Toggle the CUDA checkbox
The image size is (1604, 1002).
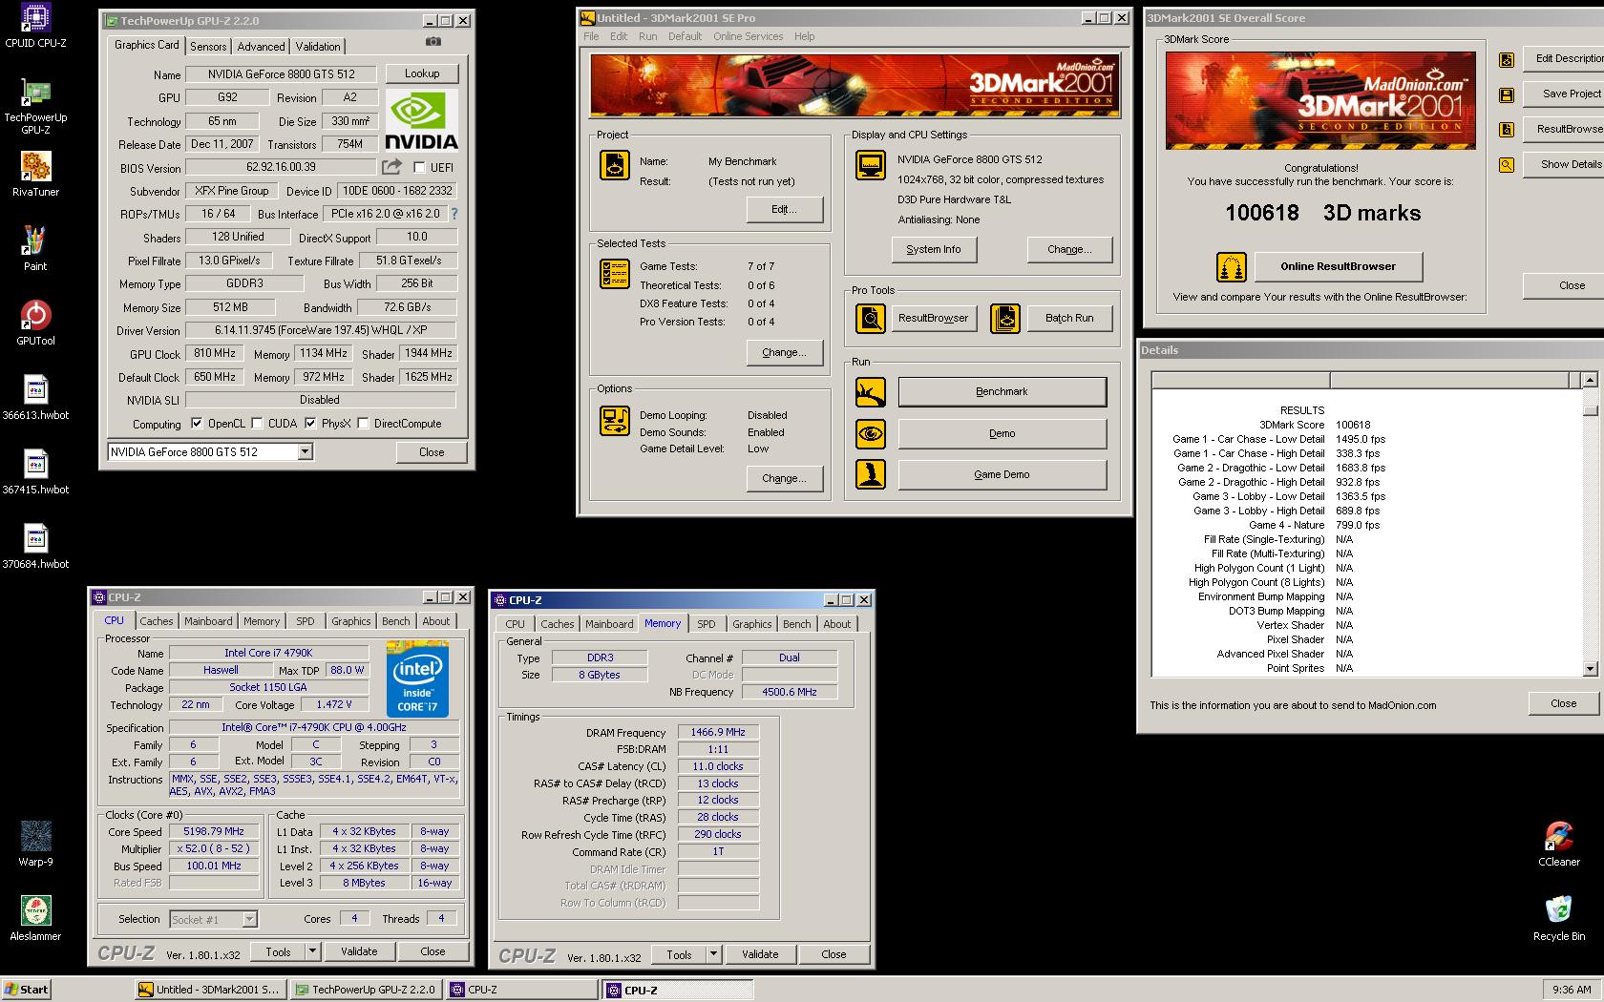(257, 423)
